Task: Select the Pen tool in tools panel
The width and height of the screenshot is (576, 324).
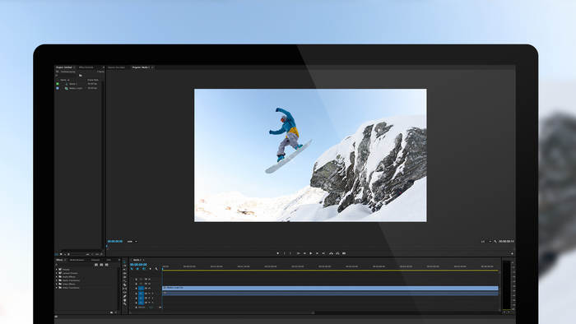Action: (x=124, y=296)
